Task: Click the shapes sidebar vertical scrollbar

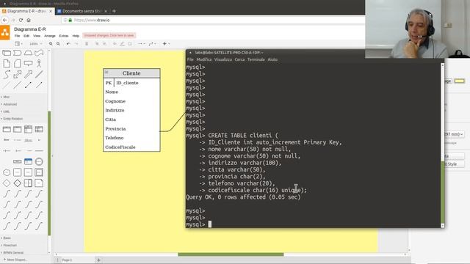Action: (x=49, y=173)
